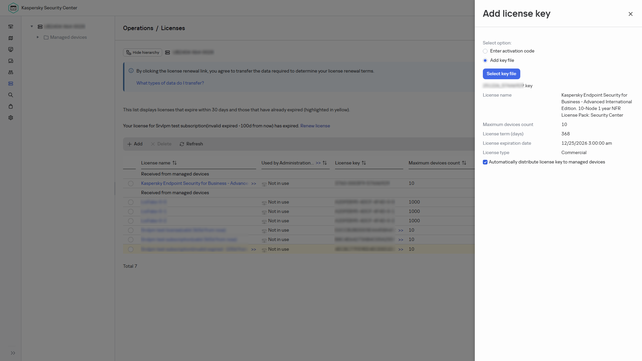Close the Add license key panel

[x=630, y=14]
